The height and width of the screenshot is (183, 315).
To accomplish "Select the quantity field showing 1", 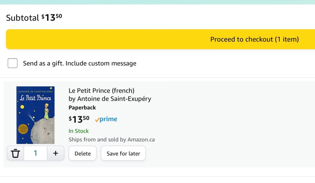I will (35, 153).
